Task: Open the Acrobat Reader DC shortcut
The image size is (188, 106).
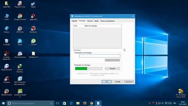Action: 6,56
